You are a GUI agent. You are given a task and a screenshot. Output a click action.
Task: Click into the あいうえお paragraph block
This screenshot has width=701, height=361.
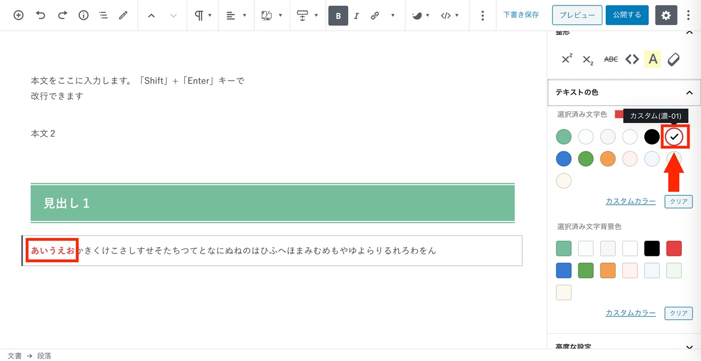tap(274, 251)
